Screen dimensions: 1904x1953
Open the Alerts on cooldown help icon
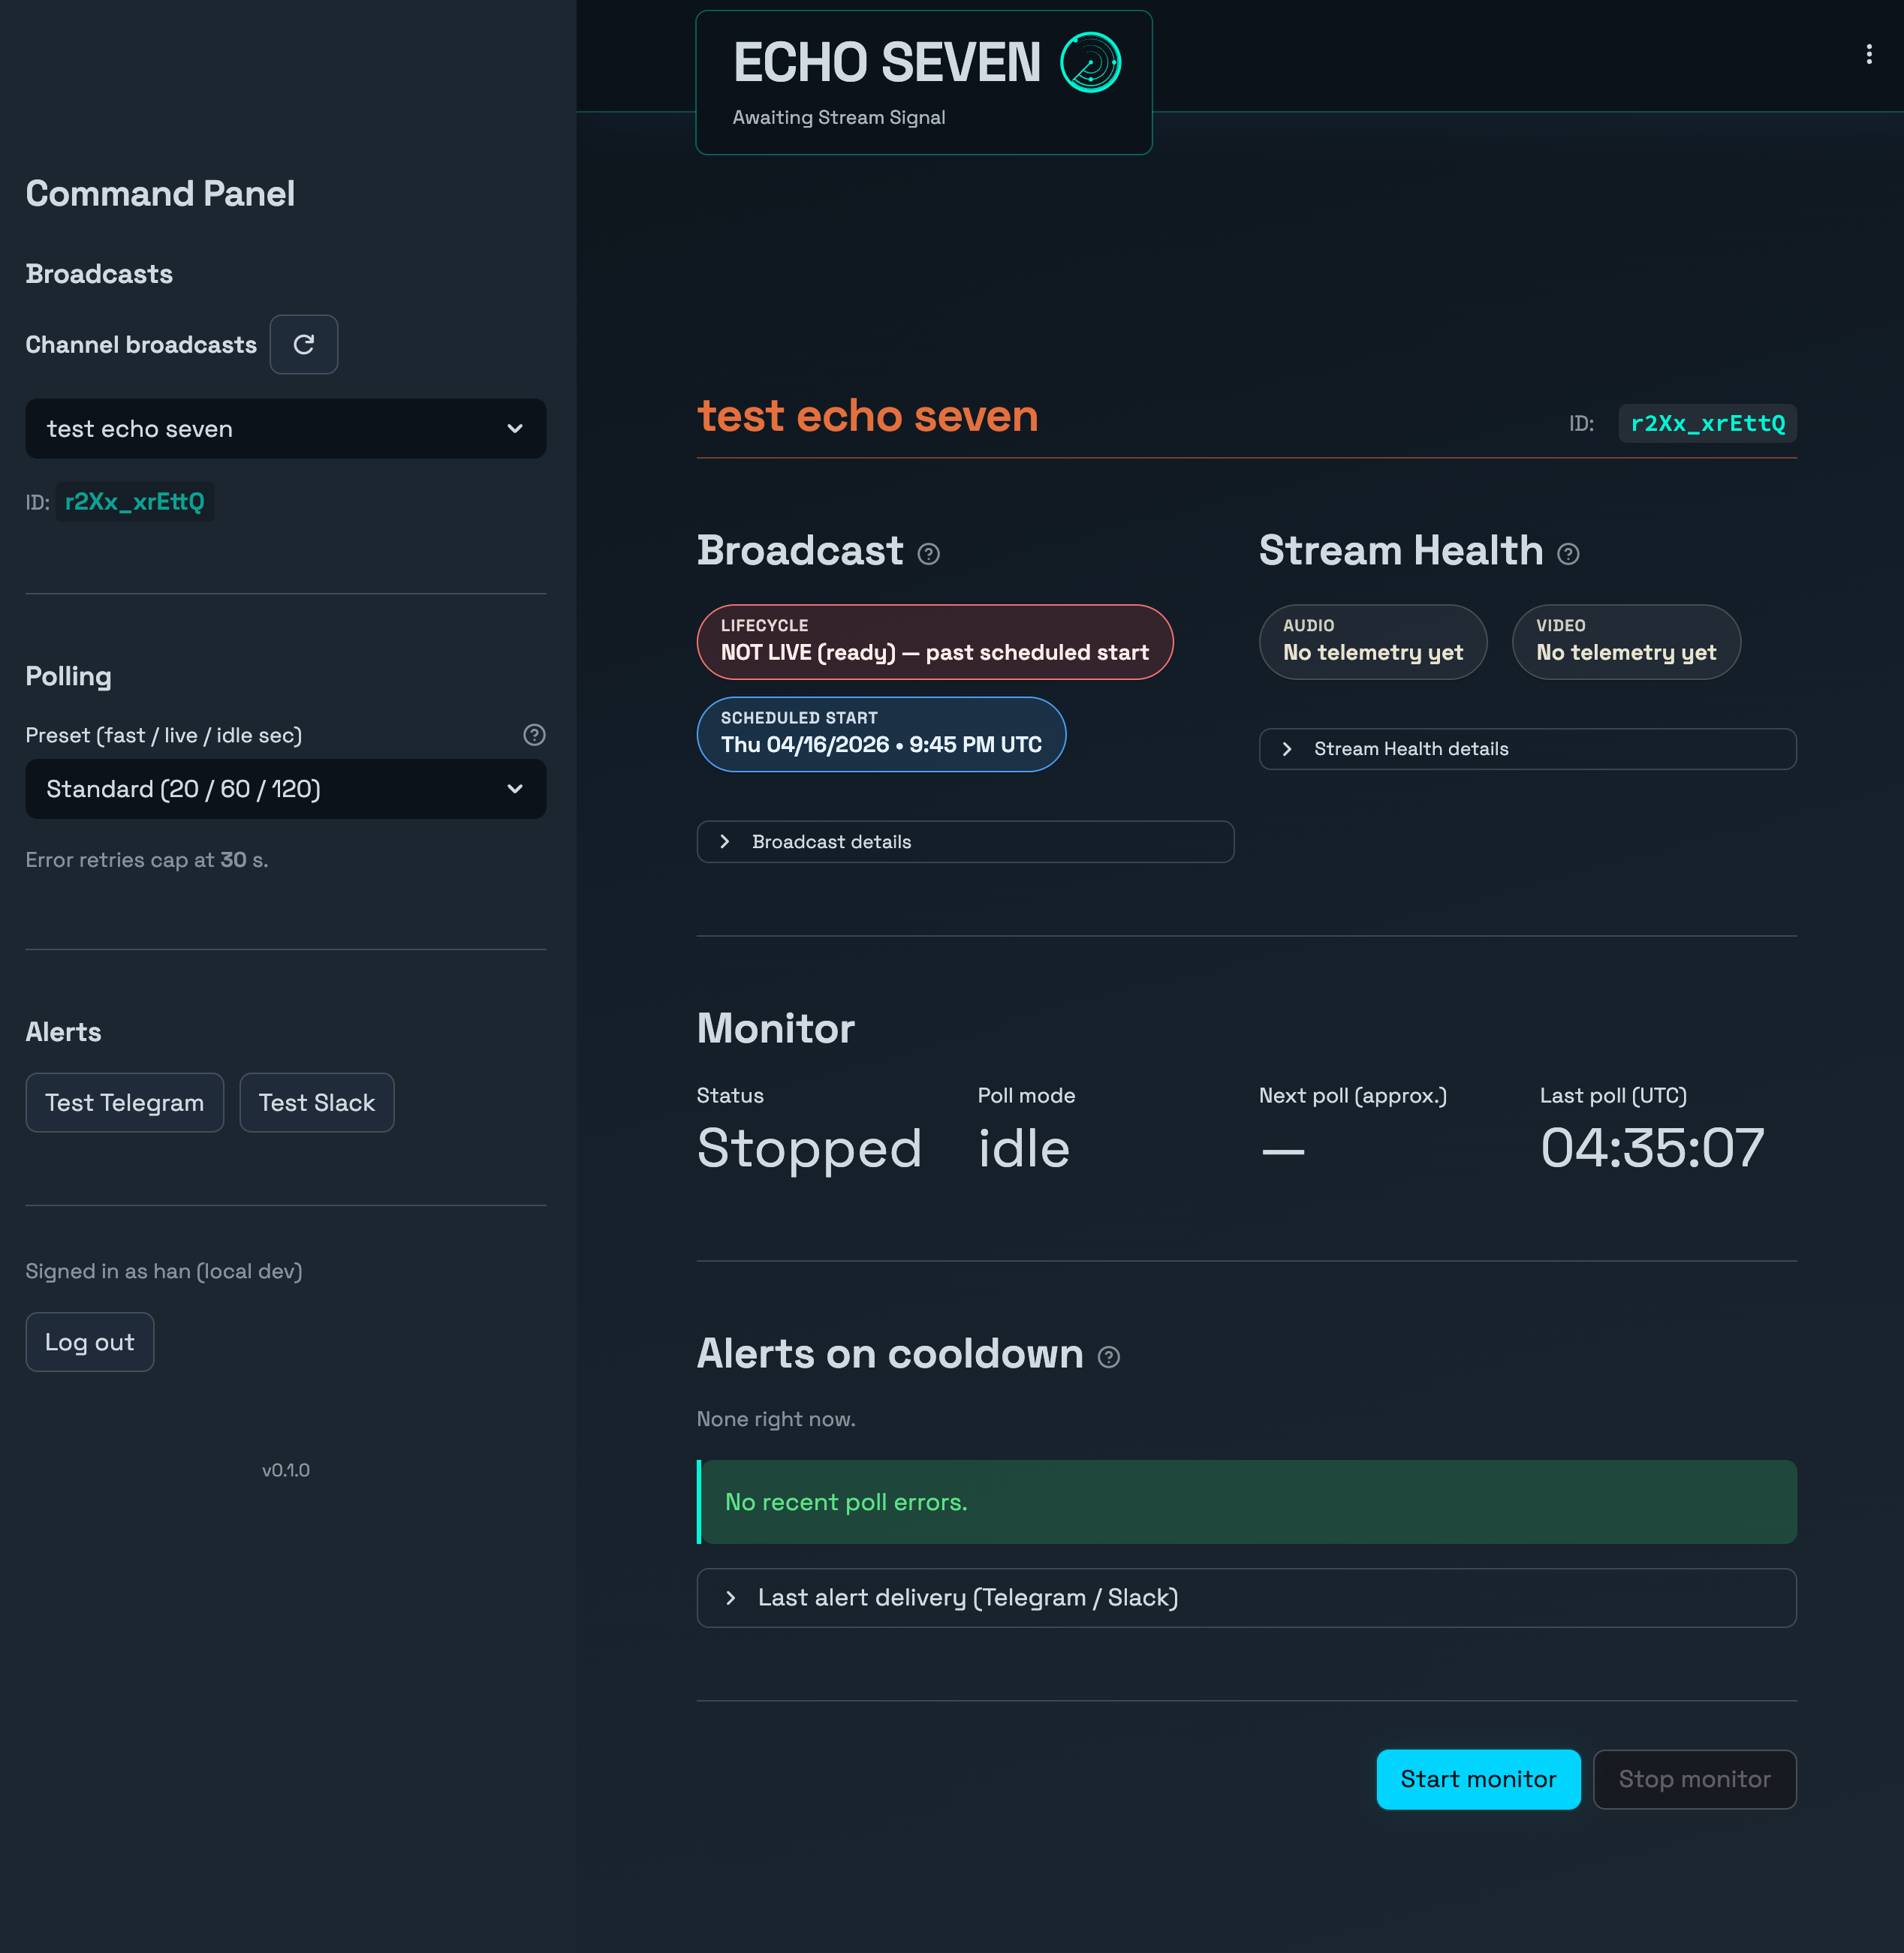coord(1109,1357)
